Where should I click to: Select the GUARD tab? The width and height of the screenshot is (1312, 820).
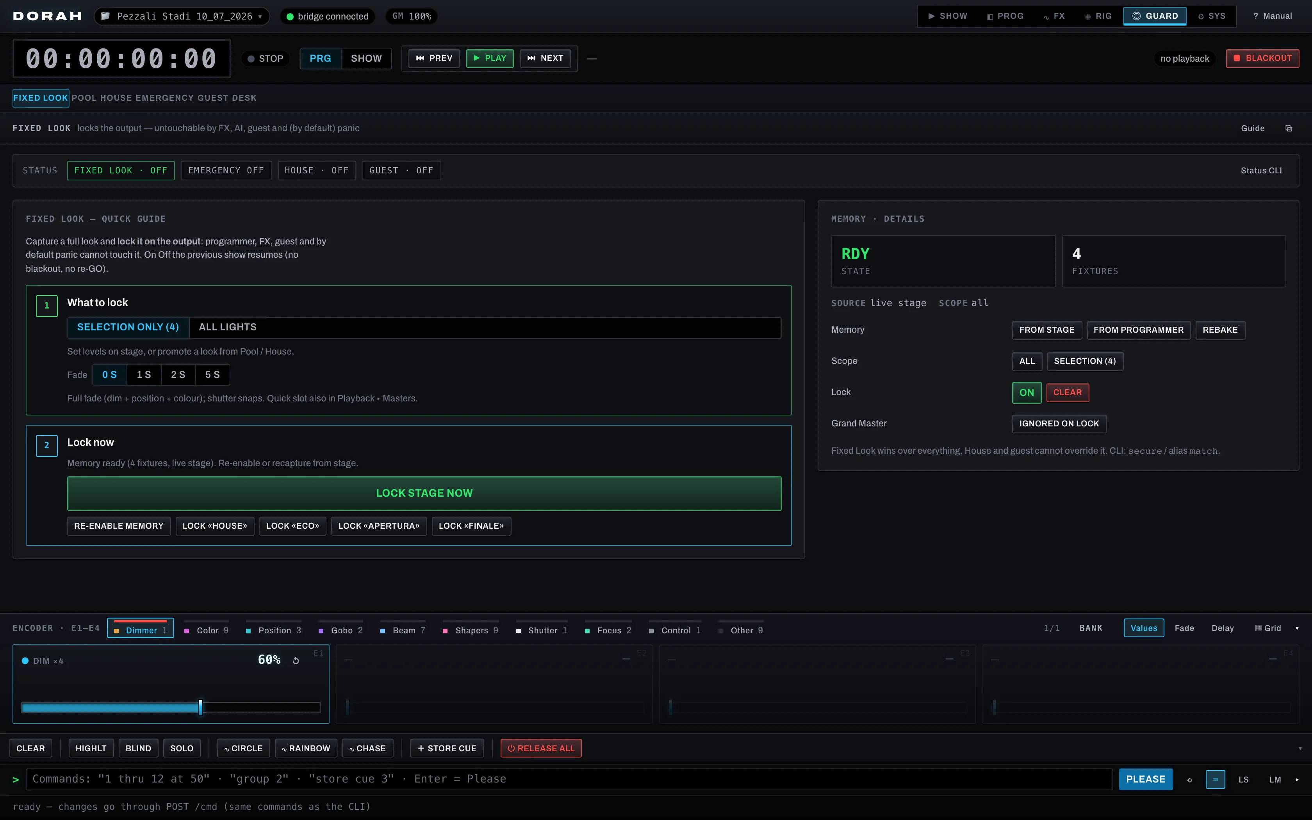coord(1155,16)
